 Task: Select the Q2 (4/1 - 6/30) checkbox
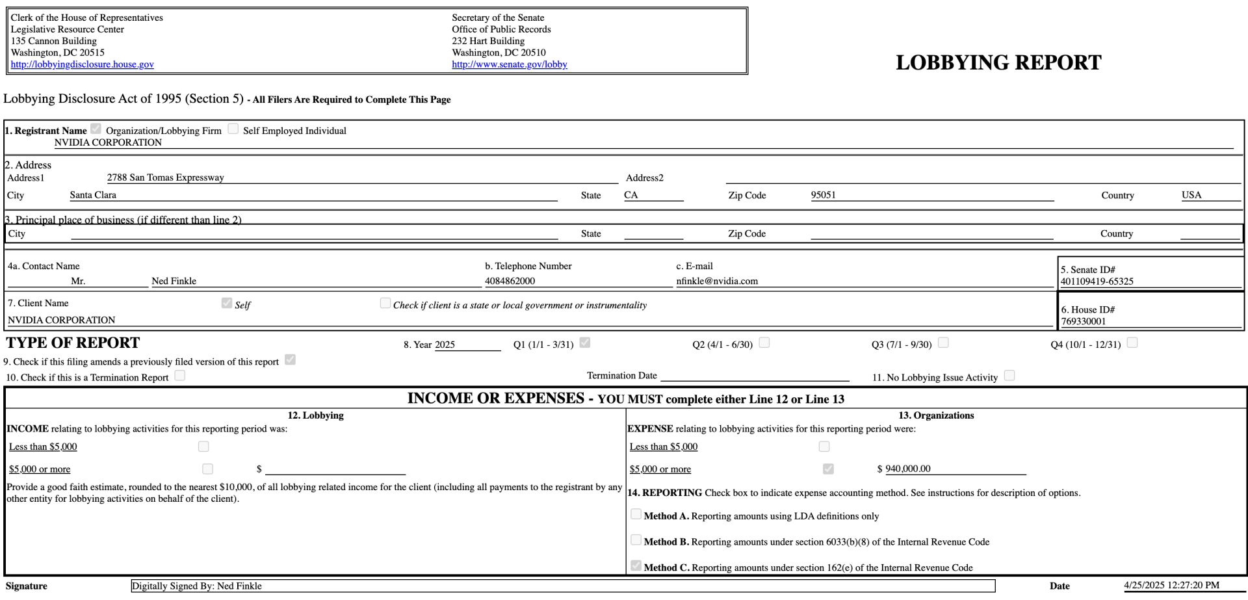[764, 343]
